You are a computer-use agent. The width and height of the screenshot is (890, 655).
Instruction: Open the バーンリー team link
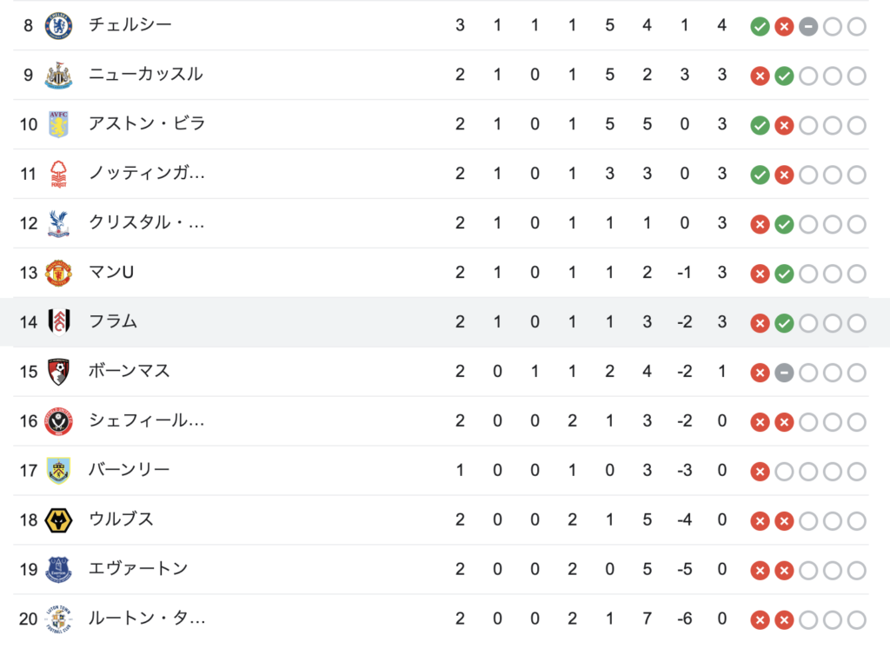[x=130, y=470]
